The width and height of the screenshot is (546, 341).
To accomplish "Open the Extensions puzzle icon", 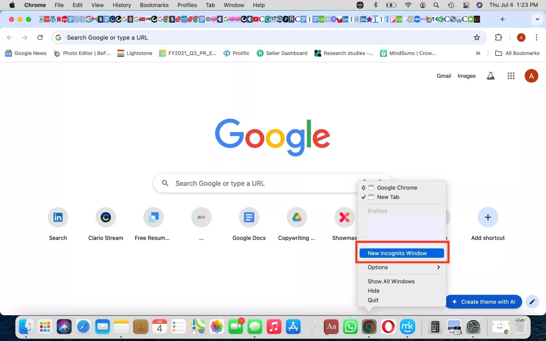I will pos(498,37).
